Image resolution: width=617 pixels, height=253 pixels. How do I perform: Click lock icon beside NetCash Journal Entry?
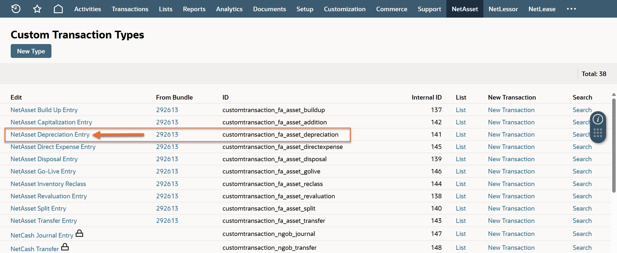pos(79,234)
